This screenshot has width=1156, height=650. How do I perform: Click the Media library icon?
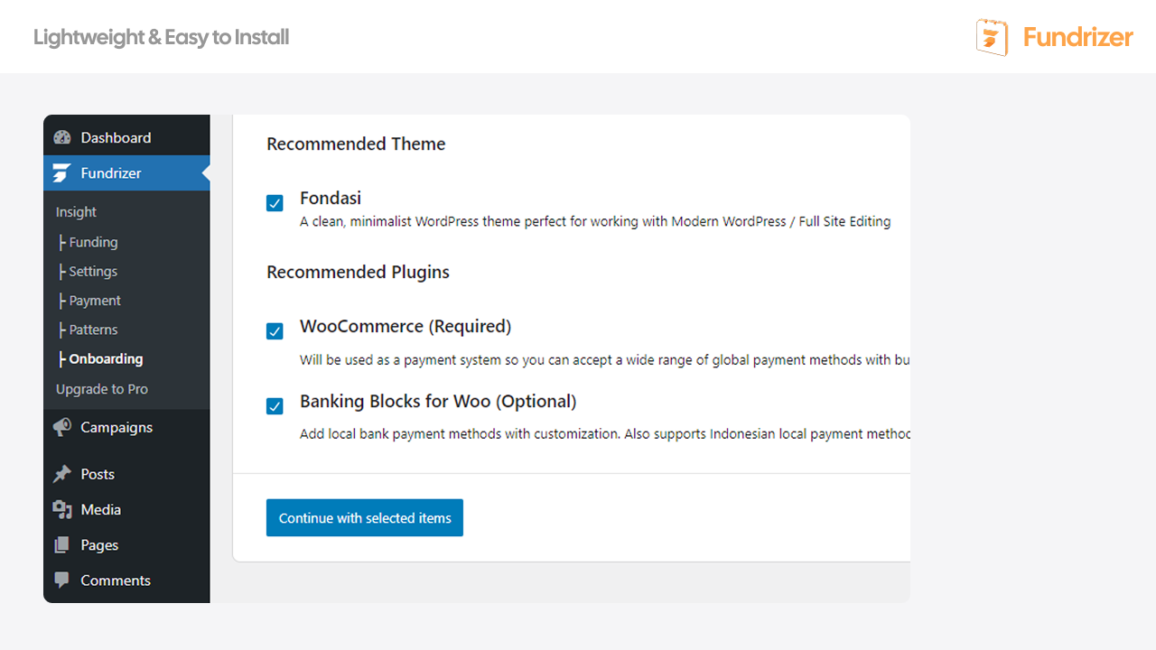click(62, 509)
